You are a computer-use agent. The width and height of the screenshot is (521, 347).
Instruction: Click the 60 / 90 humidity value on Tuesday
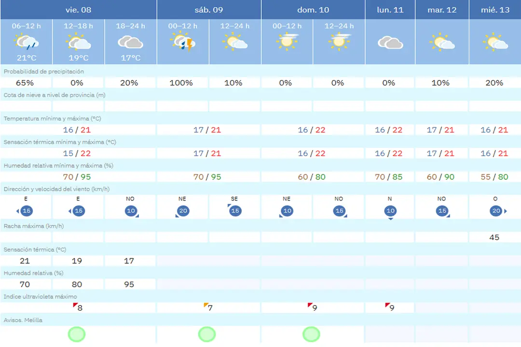pyautogui.click(x=440, y=177)
